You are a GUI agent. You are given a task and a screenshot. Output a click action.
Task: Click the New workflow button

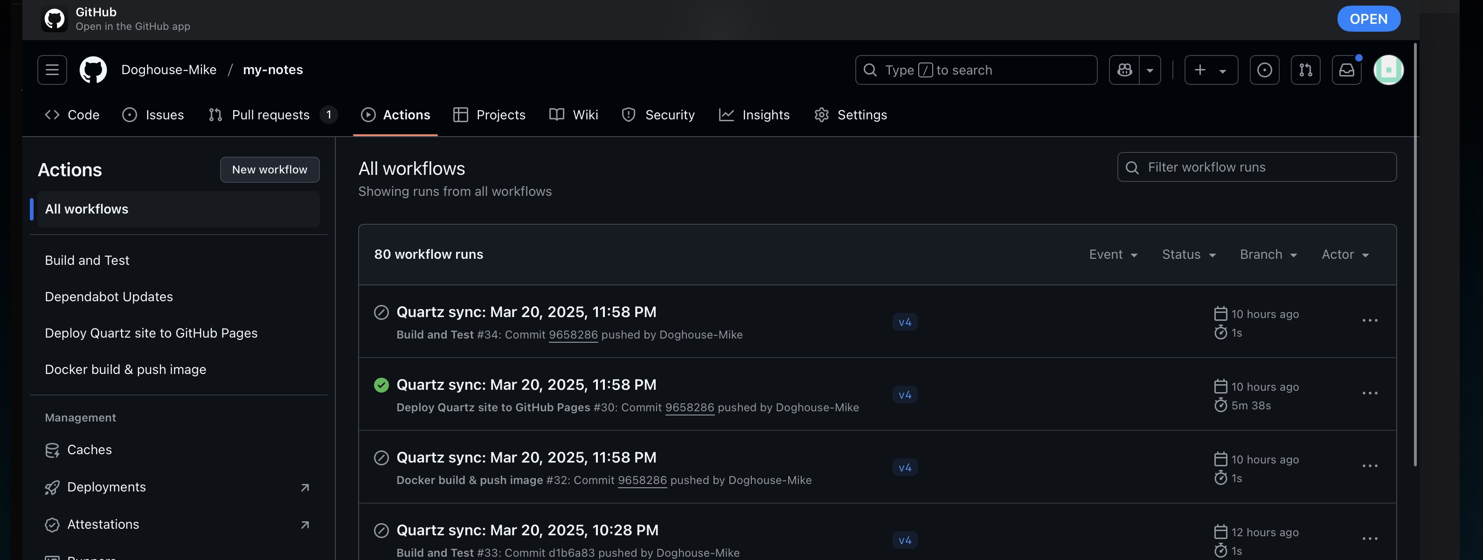click(x=270, y=169)
